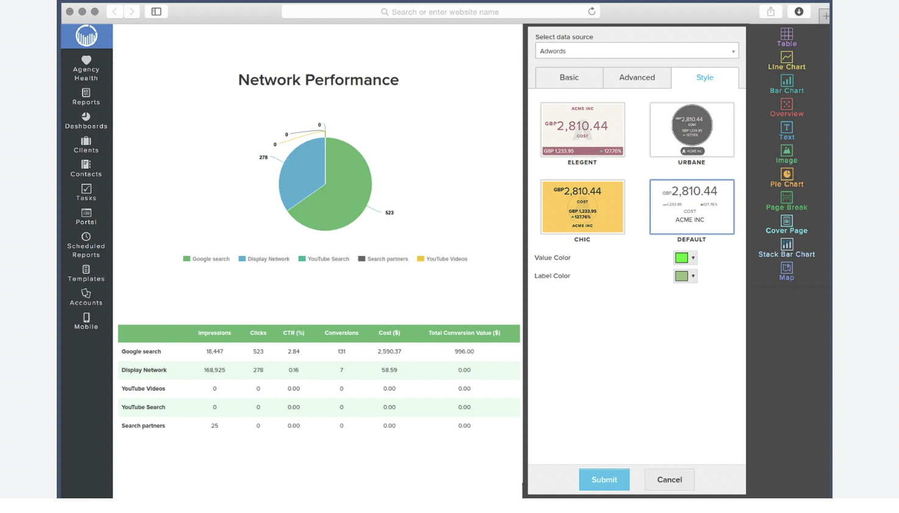This screenshot has width=899, height=513.
Task: Expand the Adwords data source dropdown
Action: [637, 51]
